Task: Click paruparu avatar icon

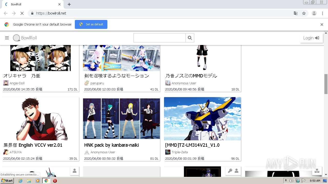Action: click(x=87, y=83)
